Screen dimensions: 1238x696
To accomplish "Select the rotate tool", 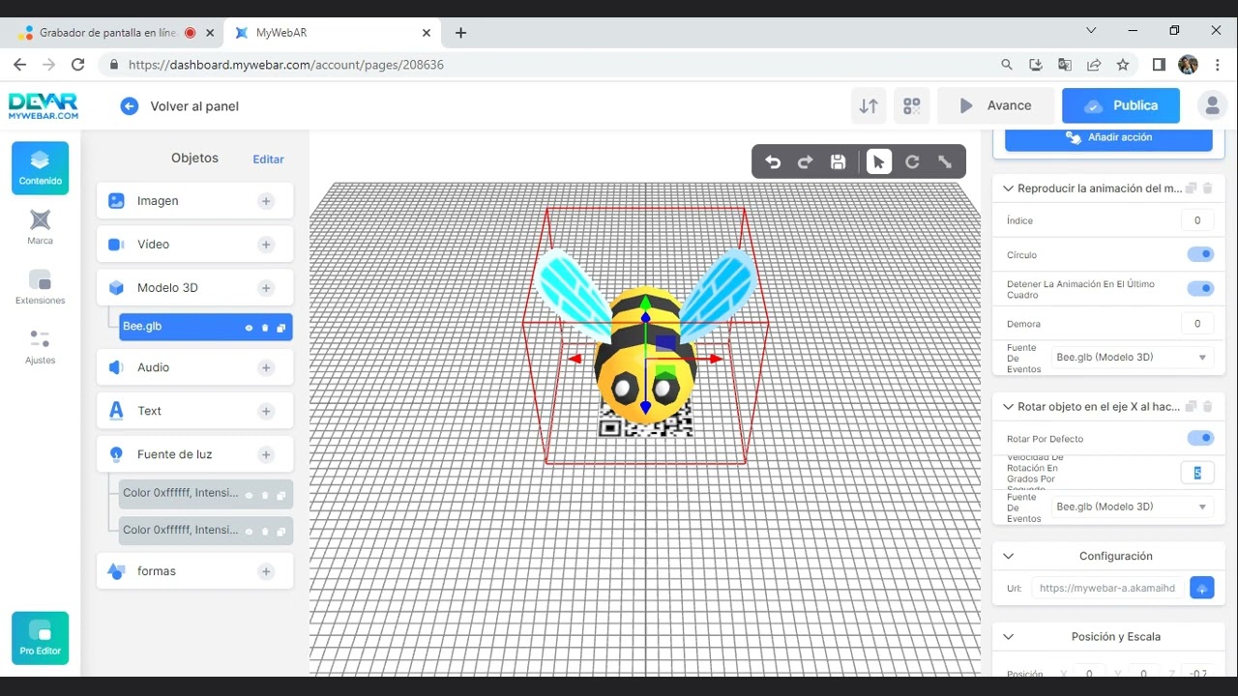I will tap(912, 162).
